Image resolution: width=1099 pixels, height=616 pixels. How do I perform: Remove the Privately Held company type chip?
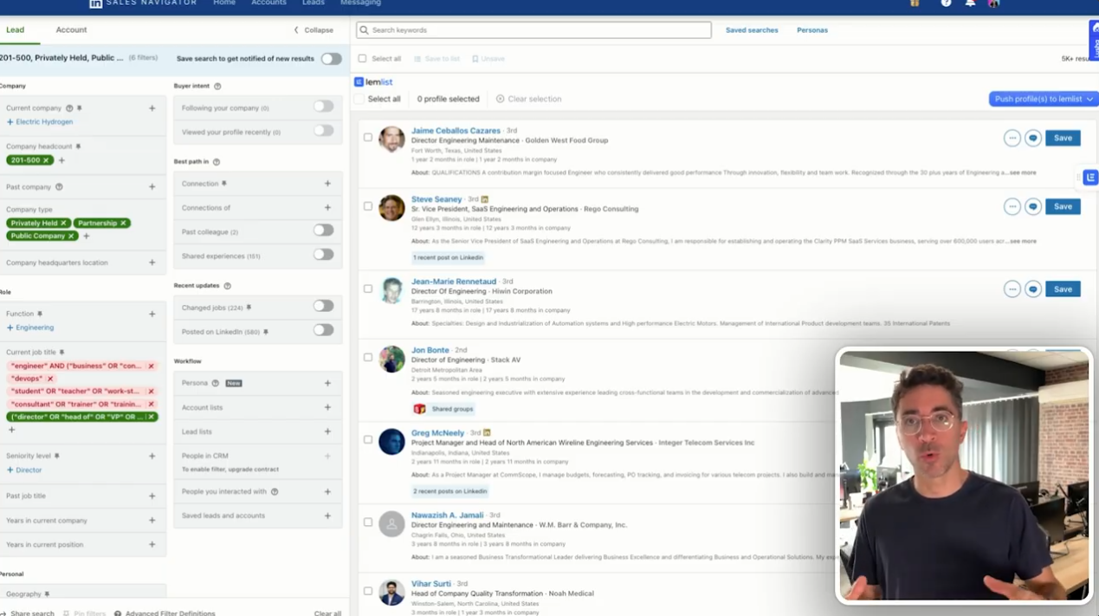pyautogui.click(x=63, y=224)
